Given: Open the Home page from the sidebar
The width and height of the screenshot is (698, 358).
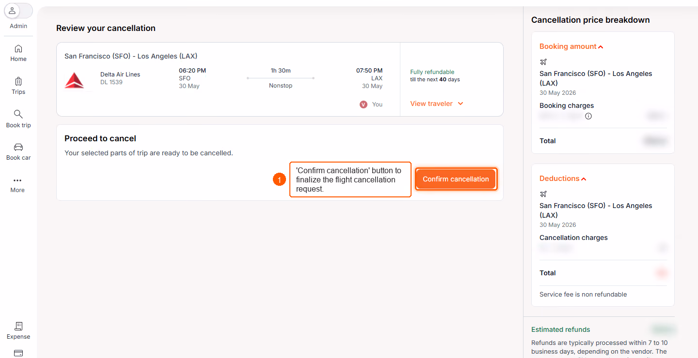Looking at the screenshot, I should click(x=18, y=53).
